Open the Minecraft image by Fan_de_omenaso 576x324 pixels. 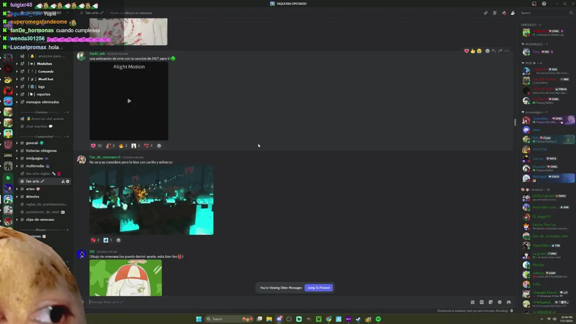(x=151, y=200)
